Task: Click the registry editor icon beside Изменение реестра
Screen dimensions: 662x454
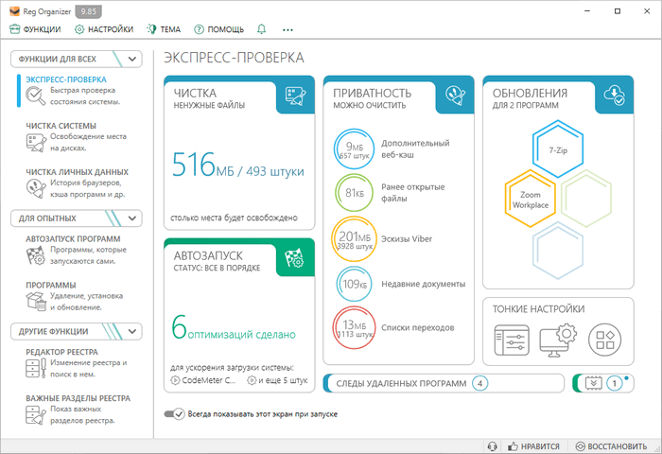Action: [x=36, y=368]
